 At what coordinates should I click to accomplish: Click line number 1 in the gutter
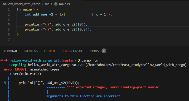click(9, 9)
